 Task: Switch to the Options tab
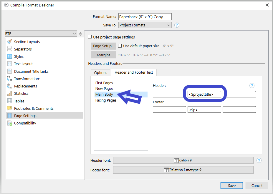100,72
